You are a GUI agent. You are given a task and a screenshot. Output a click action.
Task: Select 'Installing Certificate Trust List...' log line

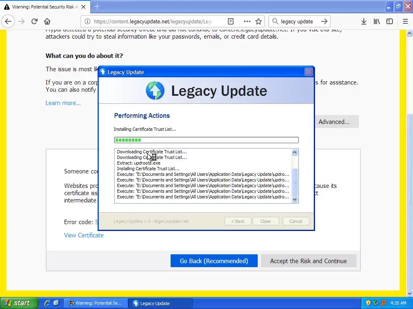pos(148,169)
